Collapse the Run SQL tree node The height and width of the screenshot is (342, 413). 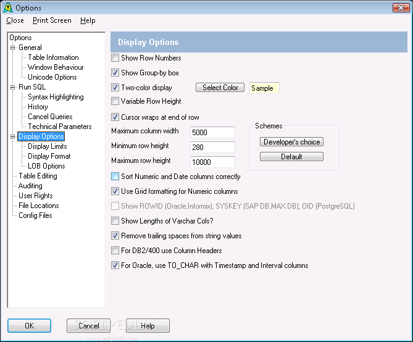tap(12, 87)
